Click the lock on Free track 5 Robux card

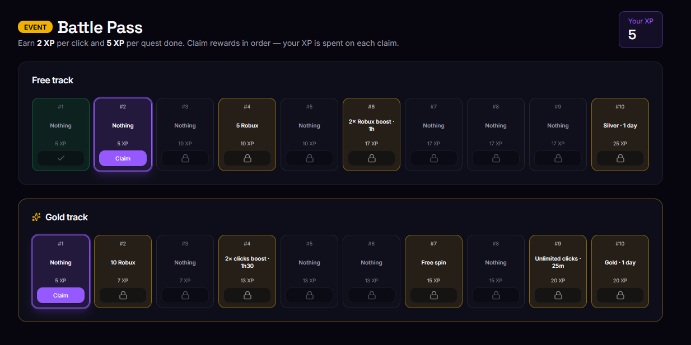(247, 158)
